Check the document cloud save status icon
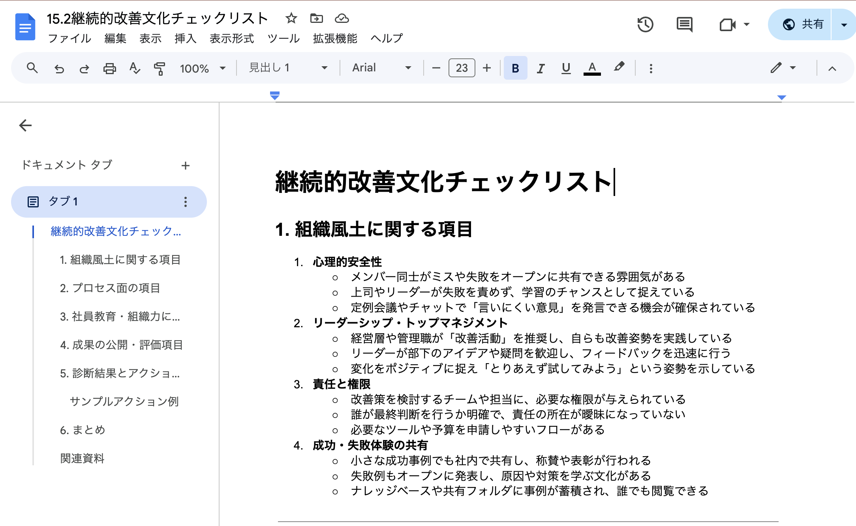 (x=342, y=18)
